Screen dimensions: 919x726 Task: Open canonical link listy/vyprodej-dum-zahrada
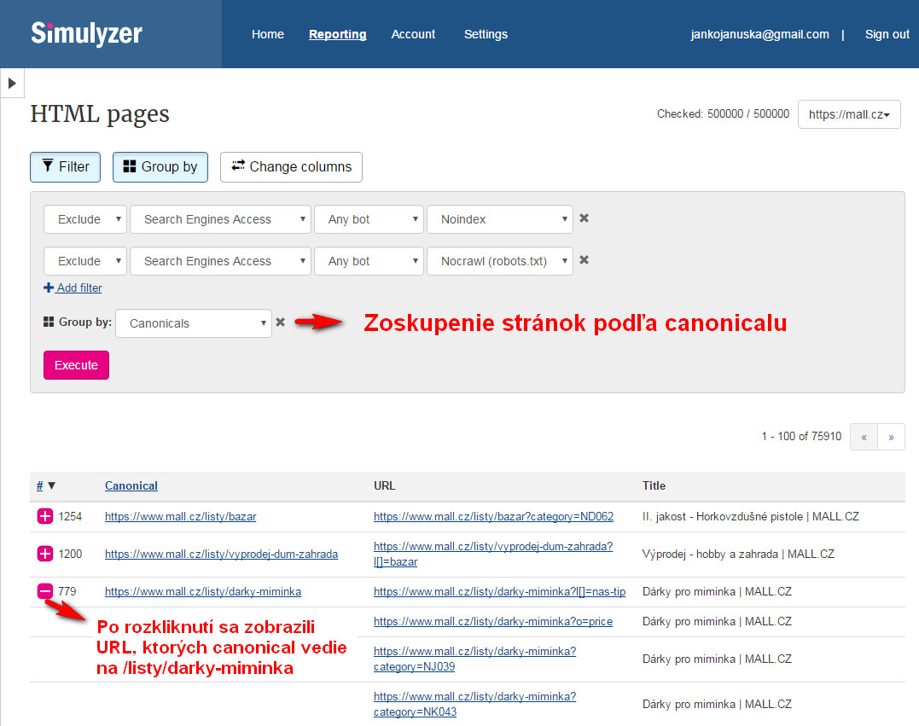pyautogui.click(x=222, y=555)
